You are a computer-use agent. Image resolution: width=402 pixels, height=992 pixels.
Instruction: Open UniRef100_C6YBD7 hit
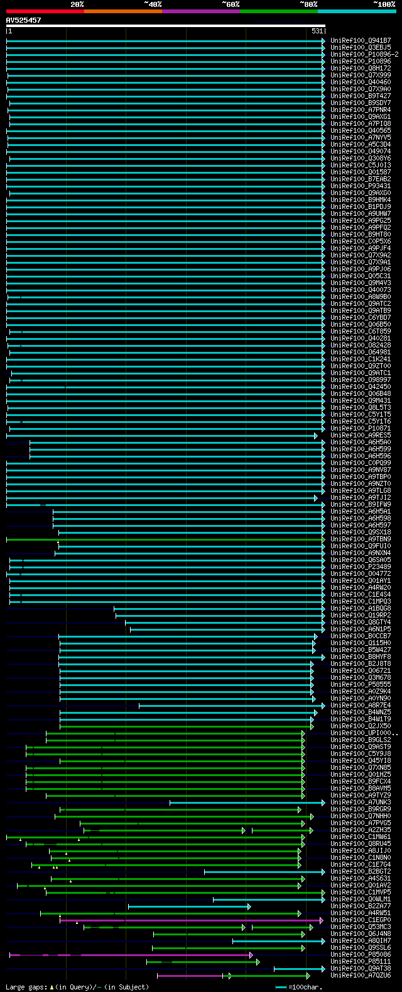(361, 317)
